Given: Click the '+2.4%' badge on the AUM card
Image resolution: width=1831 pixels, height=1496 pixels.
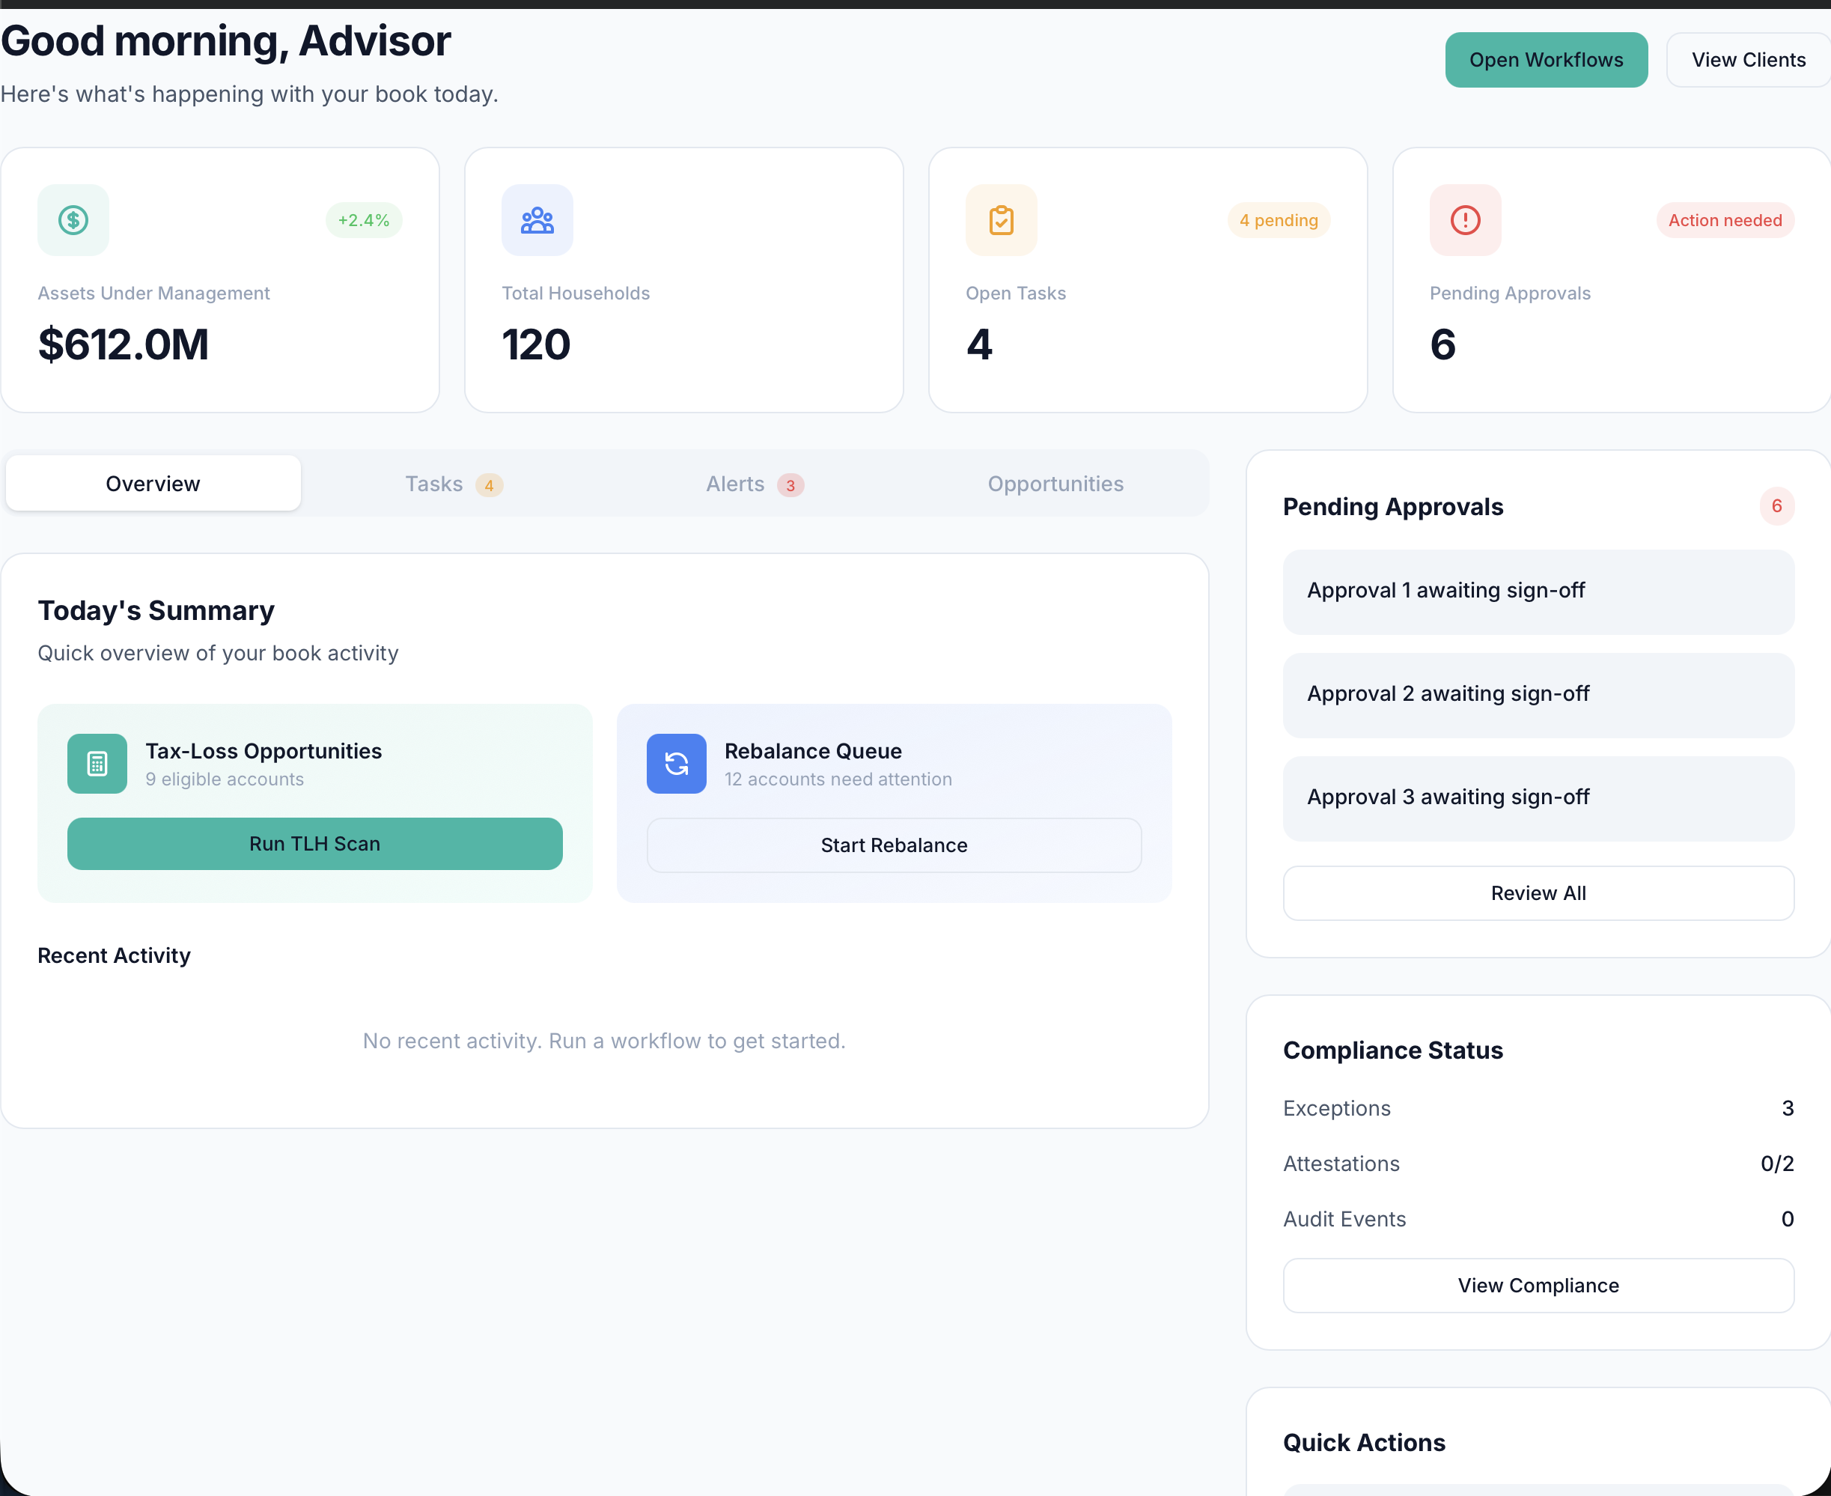Looking at the screenshot, I should point(364,219).
